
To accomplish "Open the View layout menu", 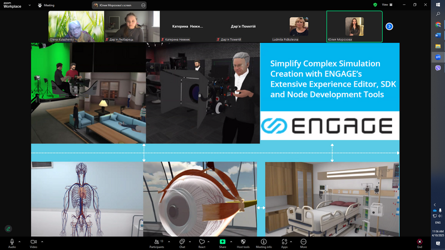I will point(387,5).
